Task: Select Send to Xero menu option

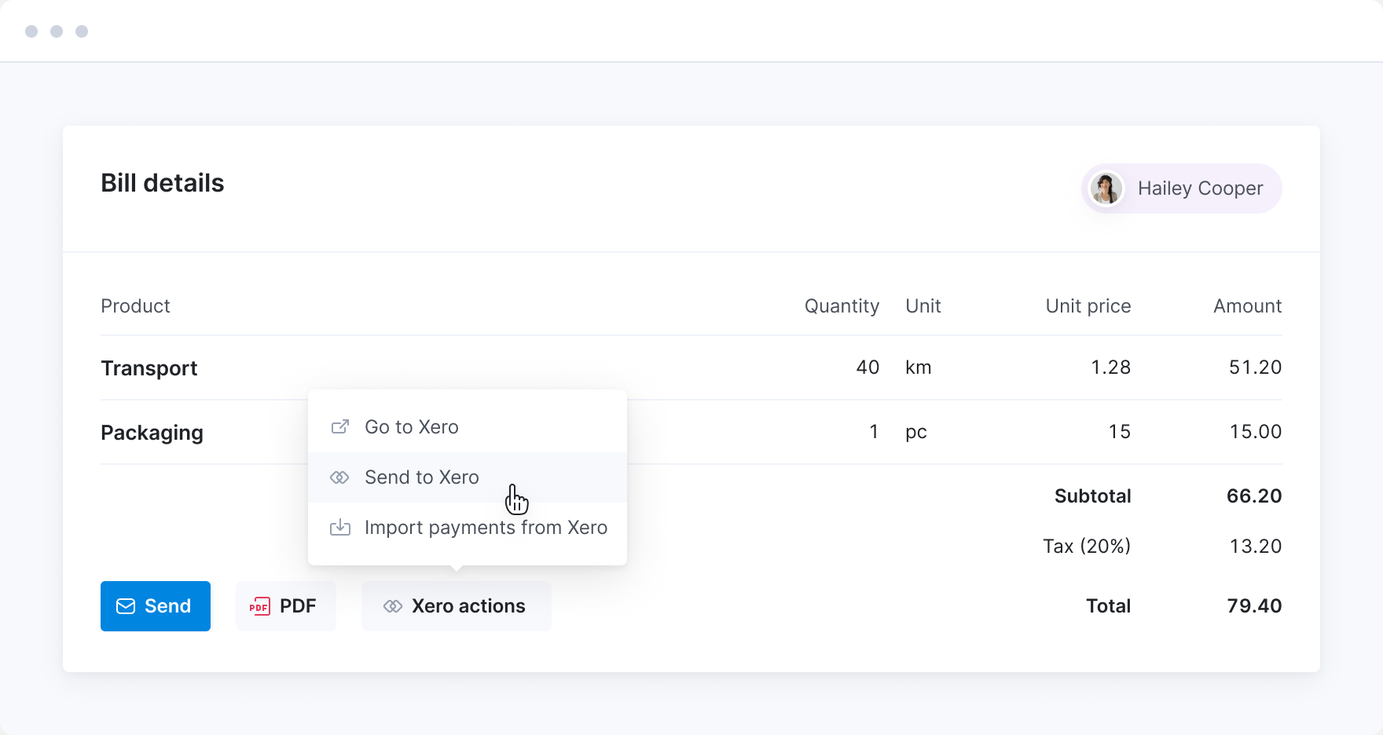Action: [x=422, y=477]
